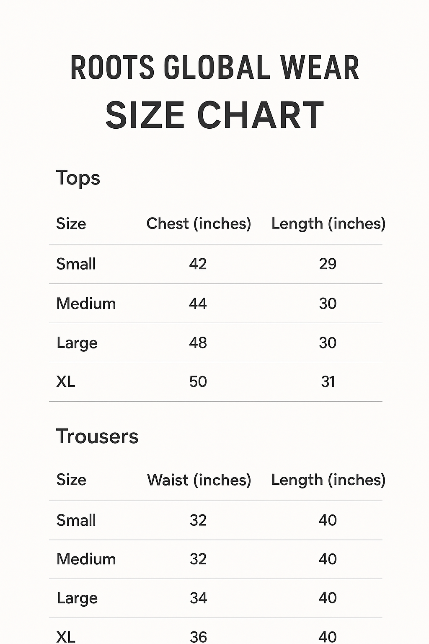Image resolution: width=429 pixels, height=644 pixels.
Task: Select the XL row in Tops table
Action: pyautogui.click(x=216, y=382)
